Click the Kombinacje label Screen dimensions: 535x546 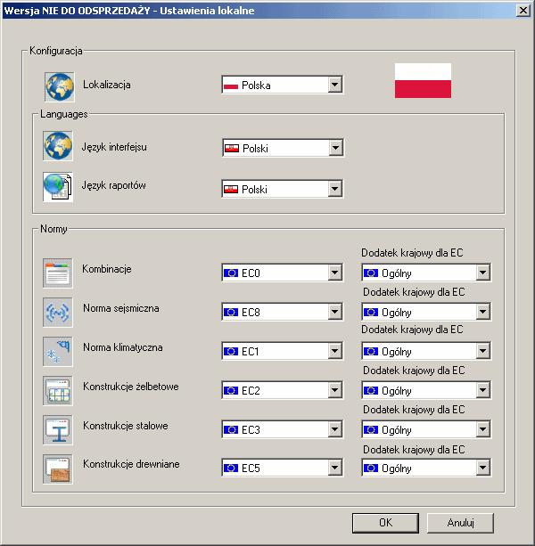click(x=107, y=269)
